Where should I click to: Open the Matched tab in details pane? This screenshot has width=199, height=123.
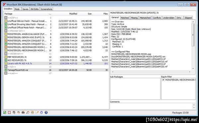[125, 18]
